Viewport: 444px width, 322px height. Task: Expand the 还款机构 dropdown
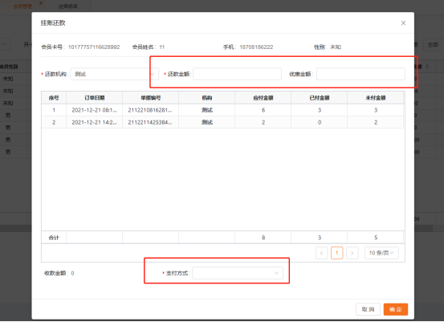pos(114,74)
